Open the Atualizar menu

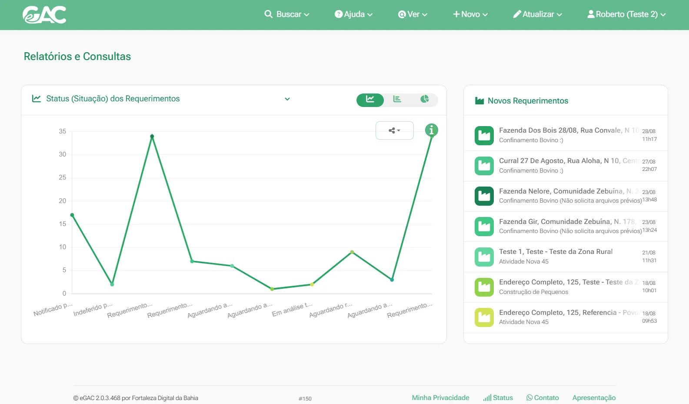538,14
